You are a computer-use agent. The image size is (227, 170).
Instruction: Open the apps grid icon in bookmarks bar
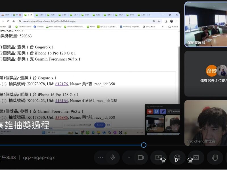[x=10, y=27]
